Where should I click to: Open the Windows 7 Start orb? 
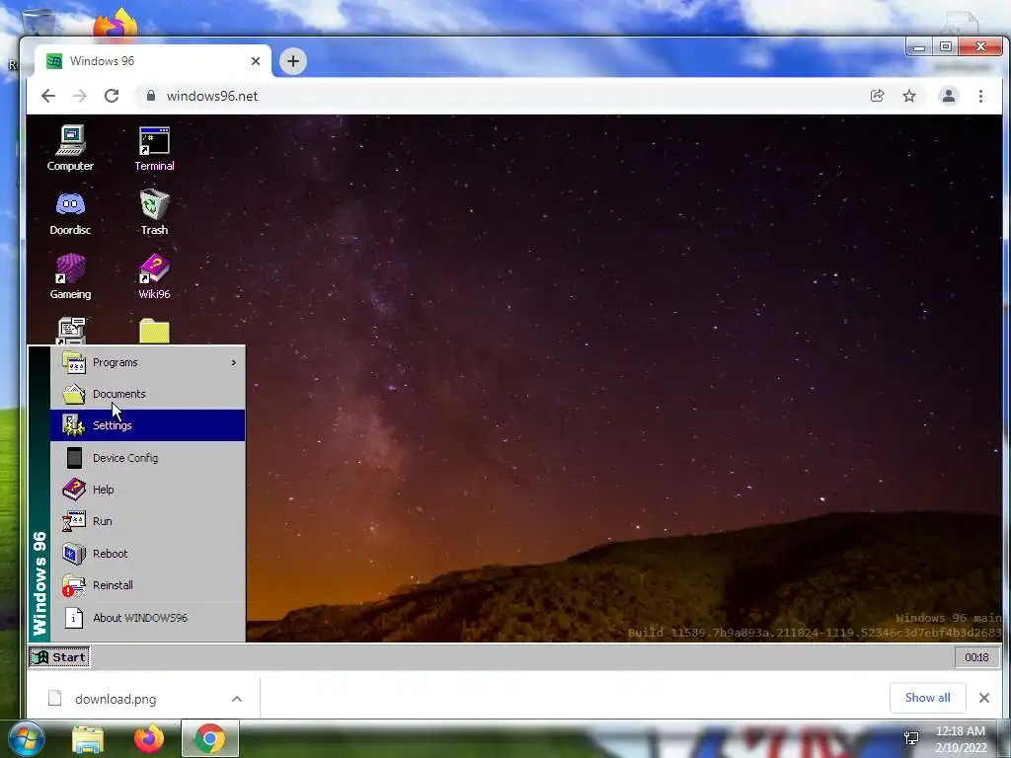26,738
